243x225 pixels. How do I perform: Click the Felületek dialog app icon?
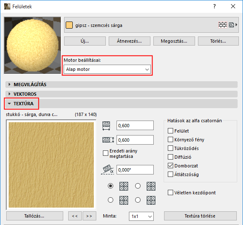(x=7, y=7)
